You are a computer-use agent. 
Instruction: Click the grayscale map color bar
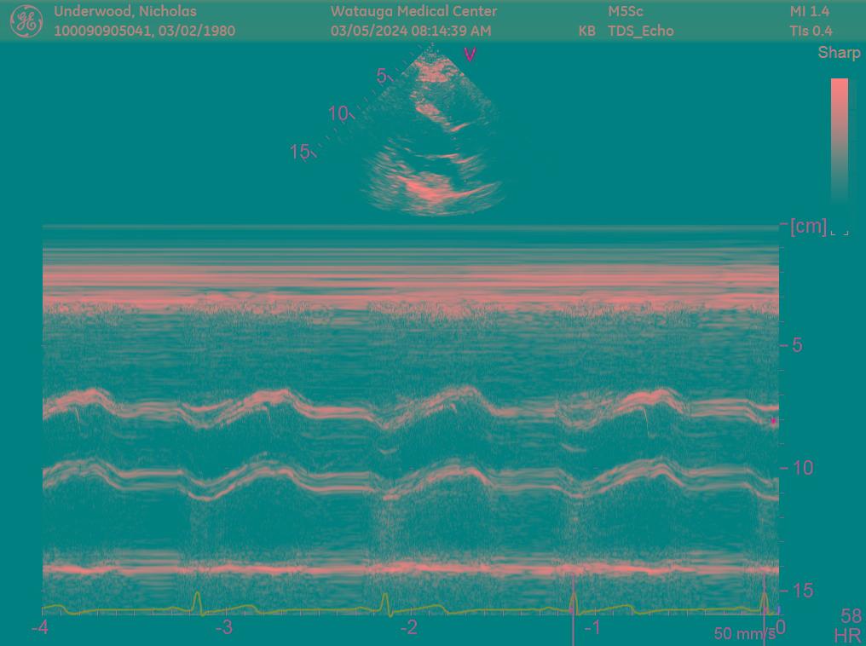click(x=840, y=141)
